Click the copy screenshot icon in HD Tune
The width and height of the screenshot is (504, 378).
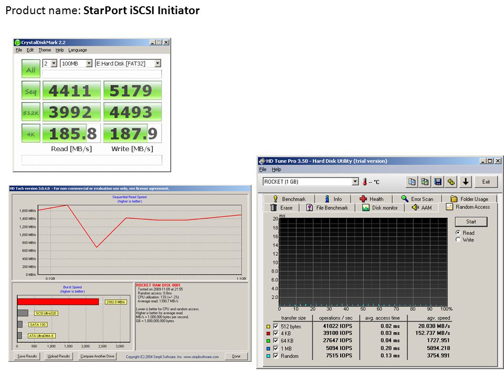coord(425,182)
